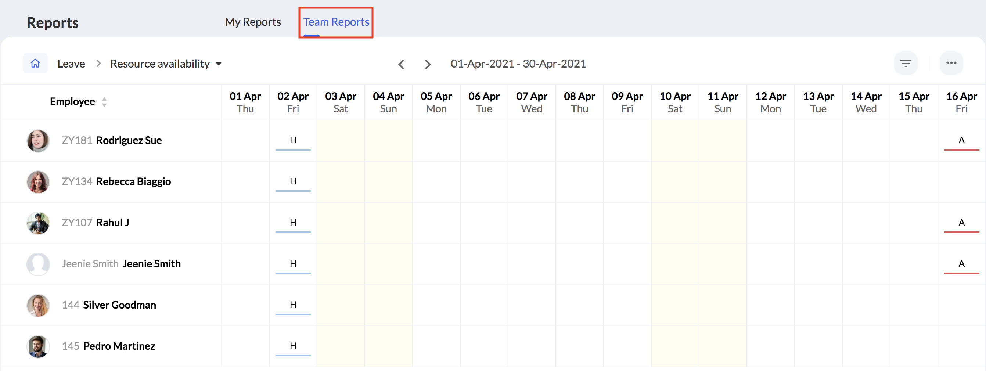Go to next month with right arrow
Image resolution: width=986 pixels, height=371 pixels.
click(428, 64)
